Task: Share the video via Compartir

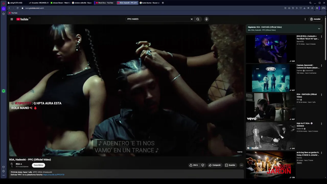Action: coord(215,165)
